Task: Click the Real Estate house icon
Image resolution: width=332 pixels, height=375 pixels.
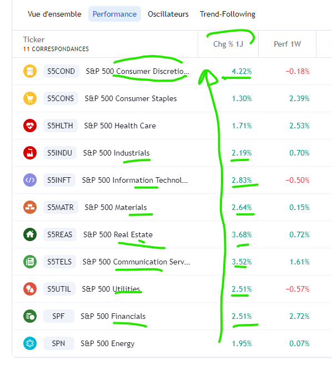Action: click(x=30, y=234)
